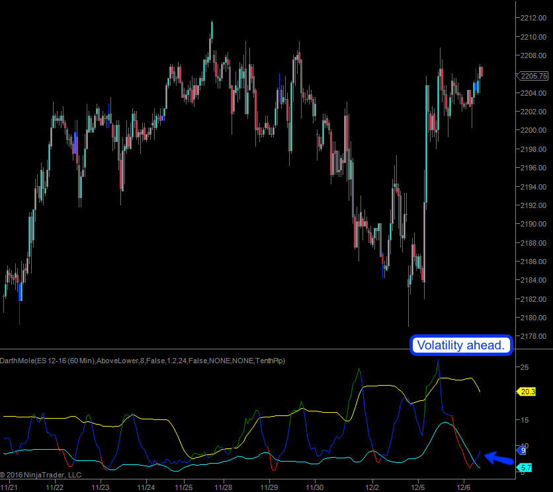Click the 2212.00 price axis label
Viewport: 553px width, 492px height.
click(x=534, y=18)
